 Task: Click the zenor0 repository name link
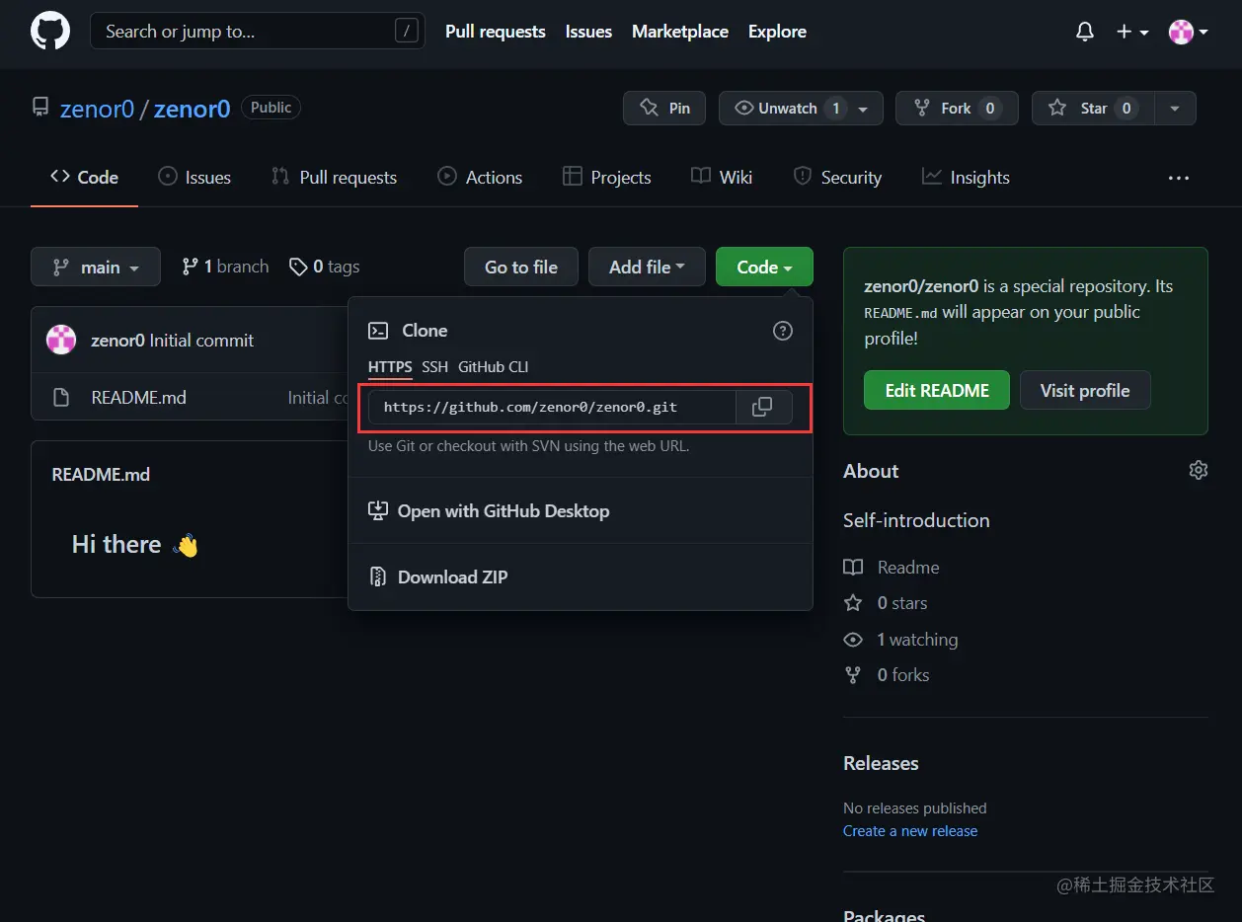tap(192, 109)
